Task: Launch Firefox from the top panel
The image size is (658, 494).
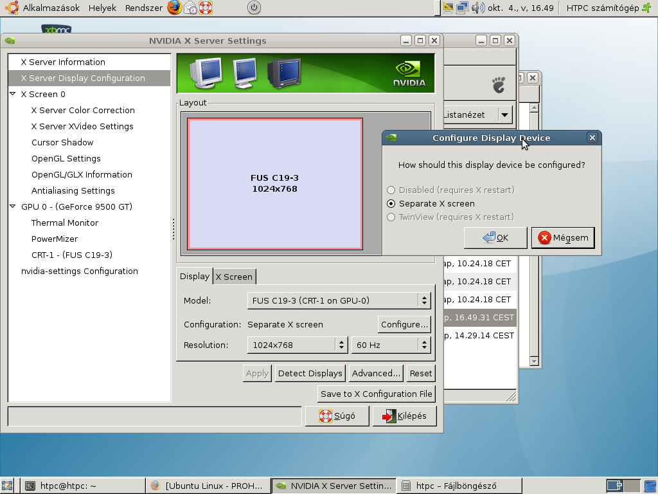Action: click(x=175, y=8)
